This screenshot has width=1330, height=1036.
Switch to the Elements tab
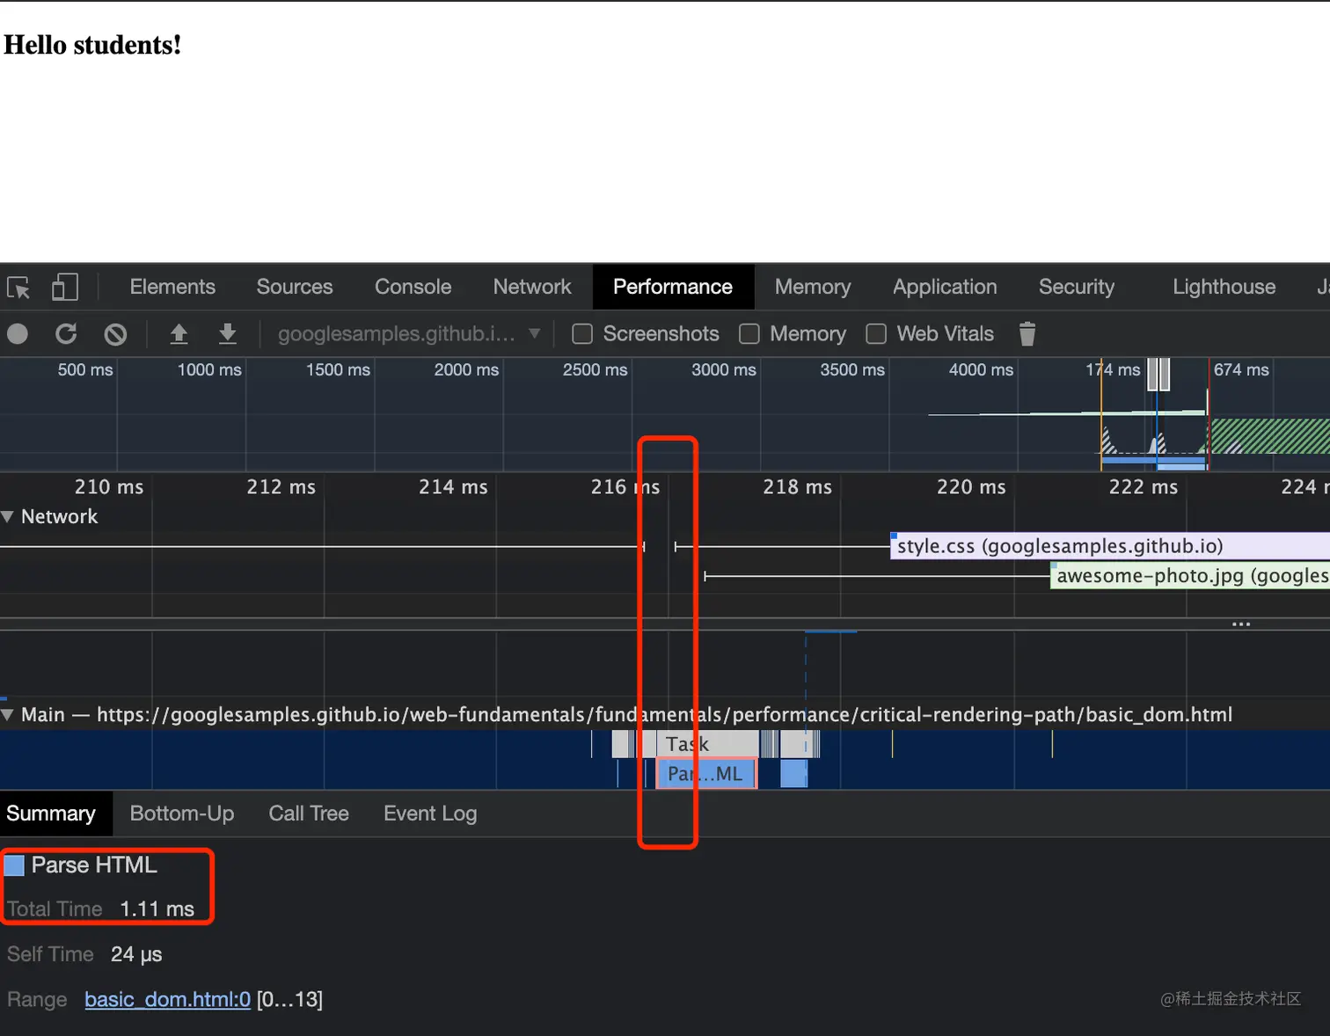click(x=172, y=288)
